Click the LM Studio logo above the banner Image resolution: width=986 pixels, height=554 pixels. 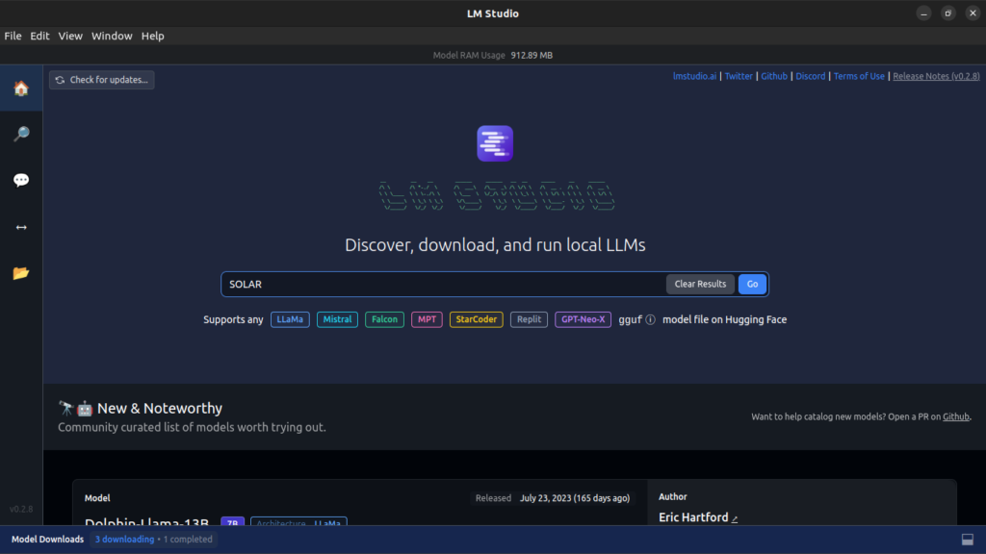tap(494, 141)
